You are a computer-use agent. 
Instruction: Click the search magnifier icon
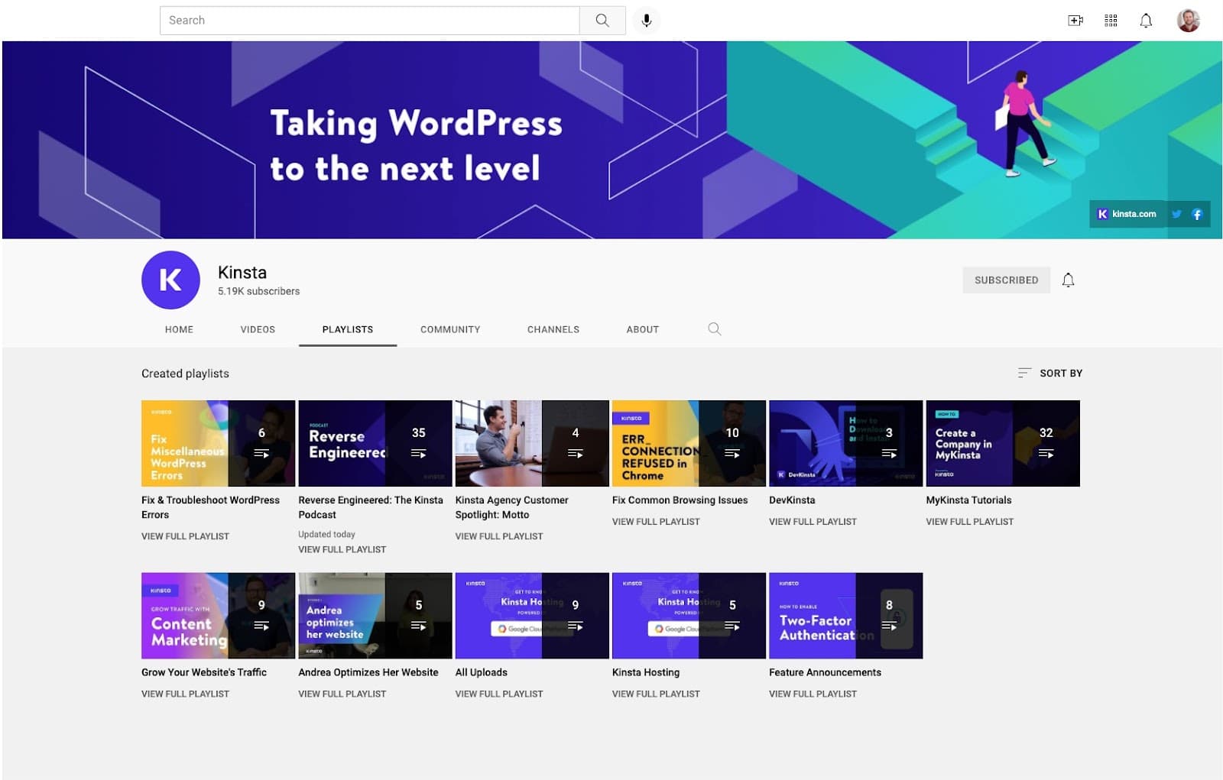coord(602,21)
